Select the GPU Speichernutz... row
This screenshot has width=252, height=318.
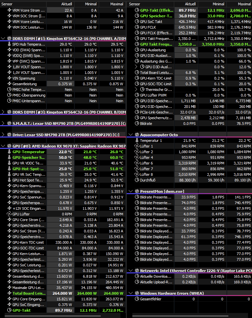point(189,118)
